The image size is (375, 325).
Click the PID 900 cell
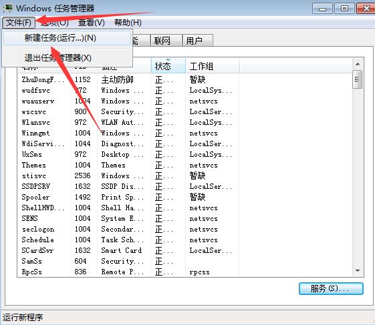80,111
